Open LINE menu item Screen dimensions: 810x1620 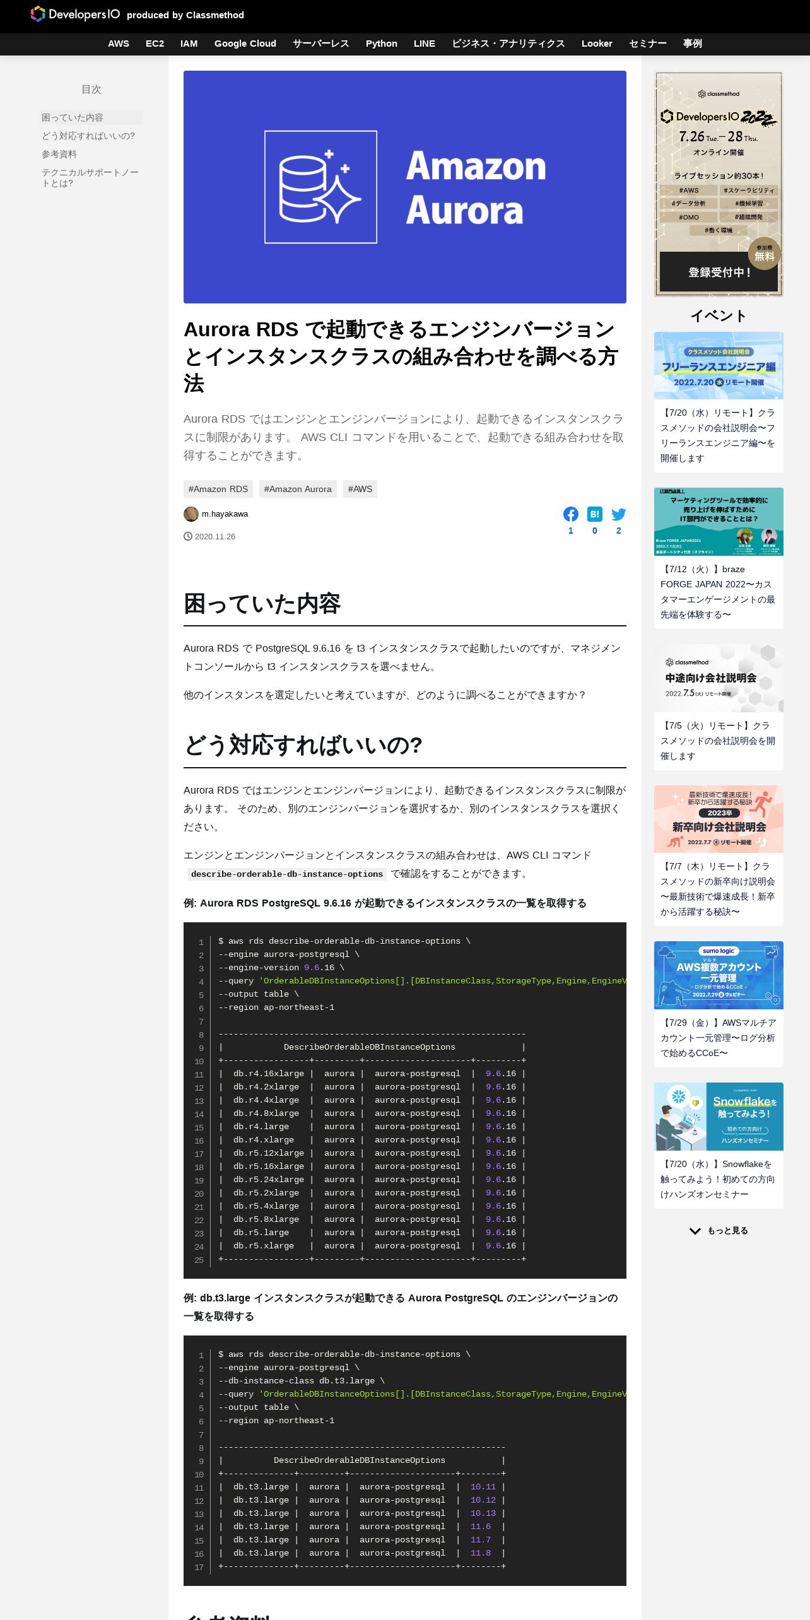[425, 44]
